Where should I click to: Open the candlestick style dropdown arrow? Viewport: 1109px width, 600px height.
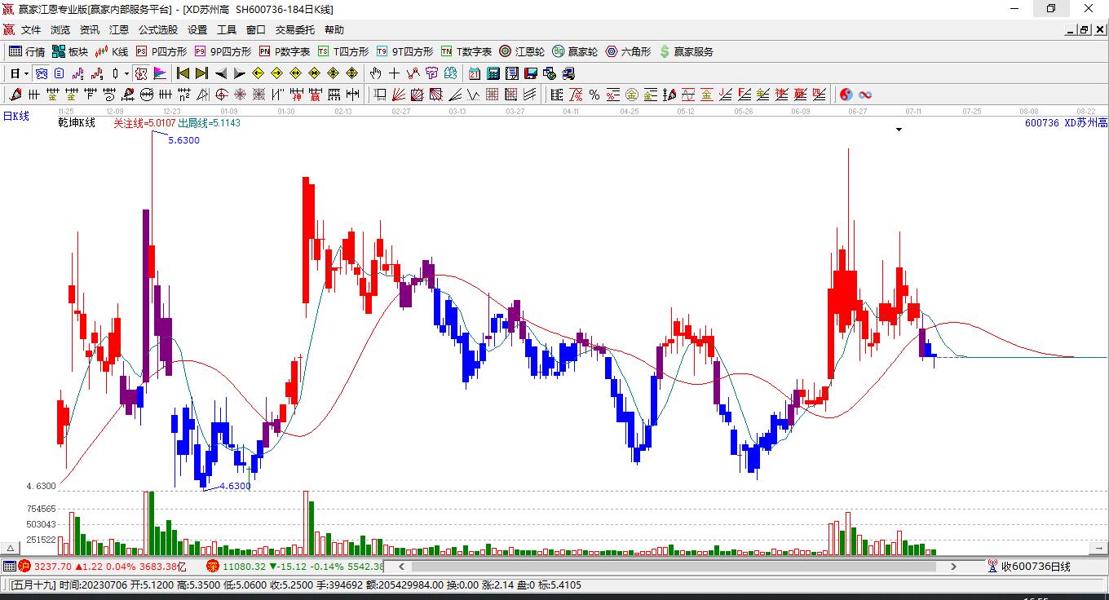click(x=126, y=73)
